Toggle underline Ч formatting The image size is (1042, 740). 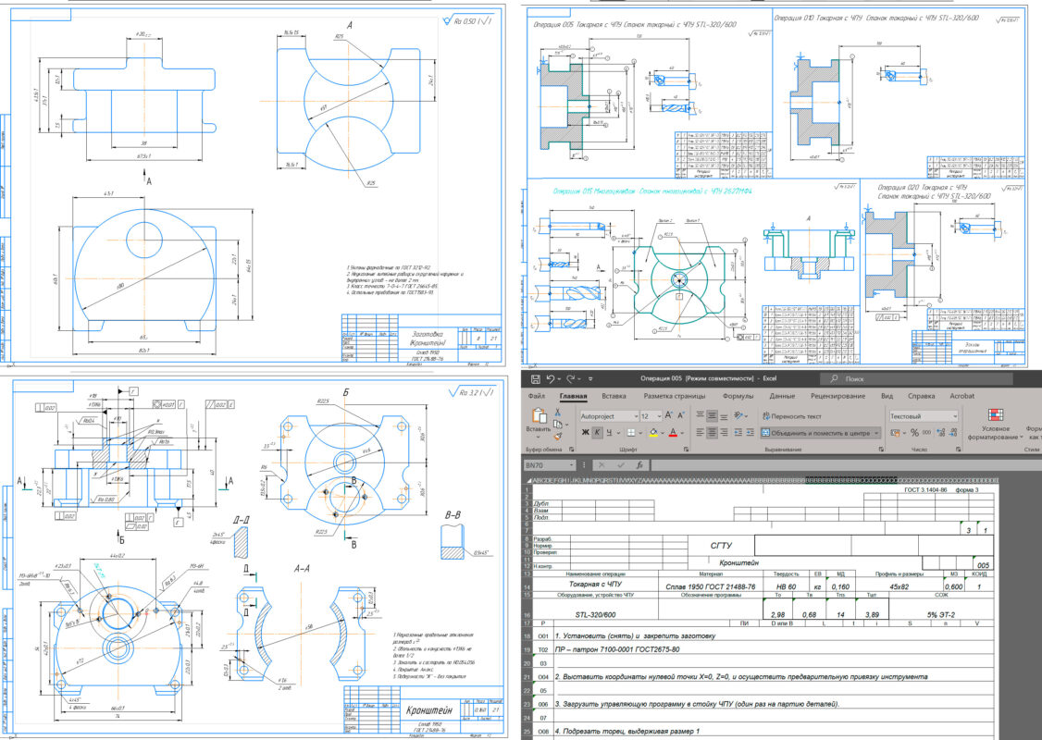(609, 433)
